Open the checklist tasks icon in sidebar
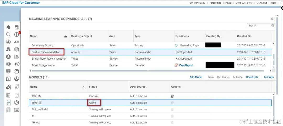Image resolution: width=283 pixels, height=126 pixels. (8, 102)
